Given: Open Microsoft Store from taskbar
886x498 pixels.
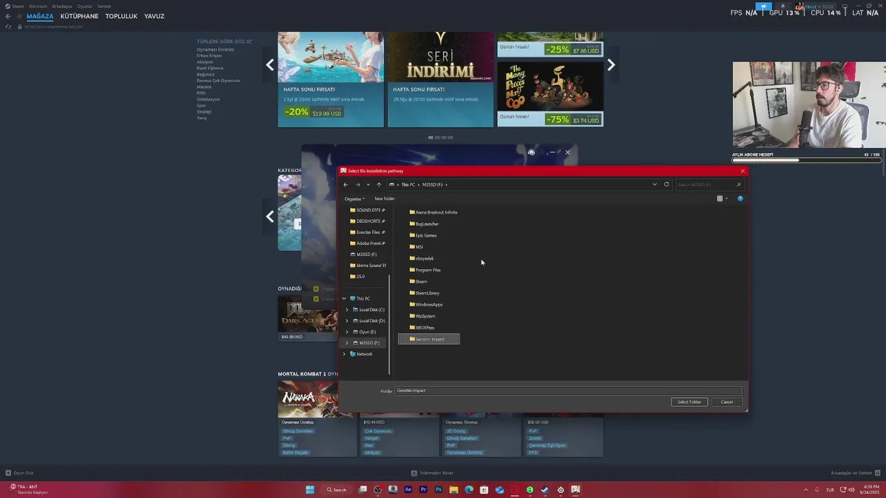Looking at the screenshot, I should (484, 490).
